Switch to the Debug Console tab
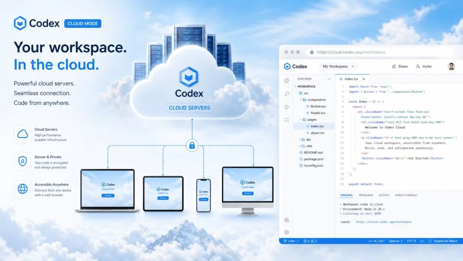463x261 pixels. click(x=406, y=195)
